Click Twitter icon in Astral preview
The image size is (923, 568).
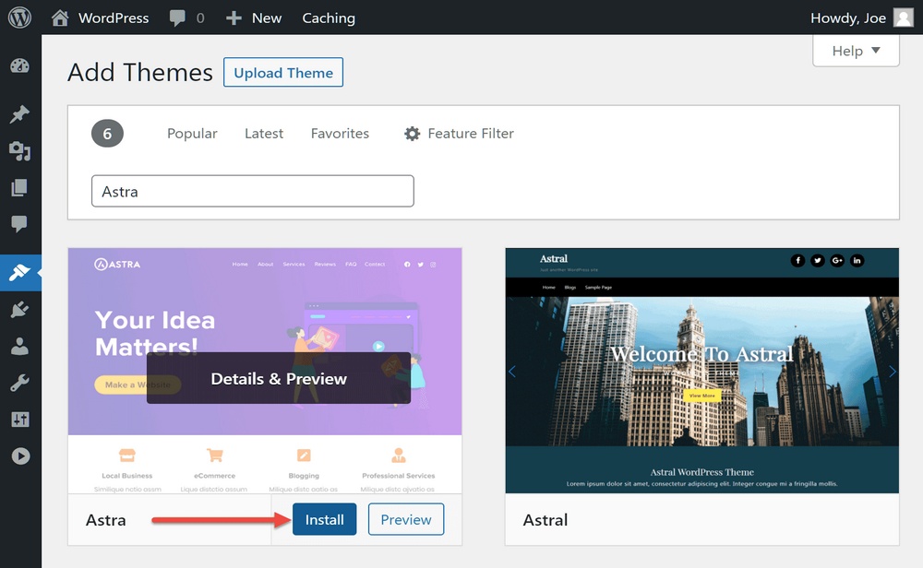818,260
